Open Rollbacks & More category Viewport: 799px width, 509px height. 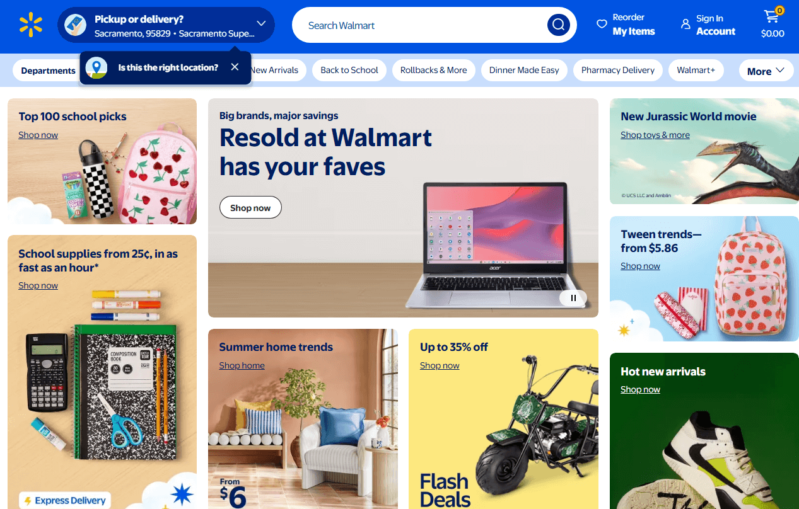434,70
